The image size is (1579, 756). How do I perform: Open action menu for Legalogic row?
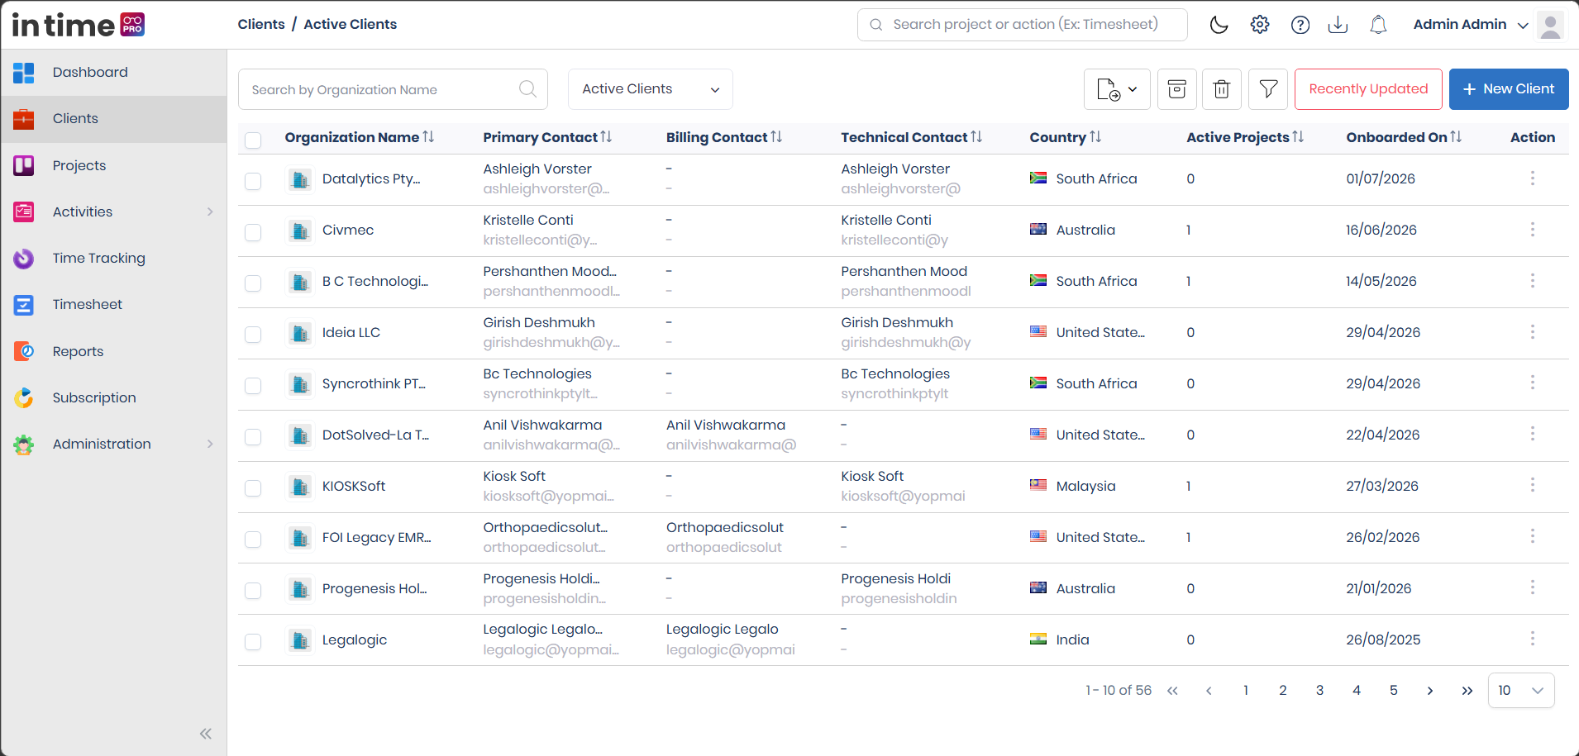click(1532, 640)
